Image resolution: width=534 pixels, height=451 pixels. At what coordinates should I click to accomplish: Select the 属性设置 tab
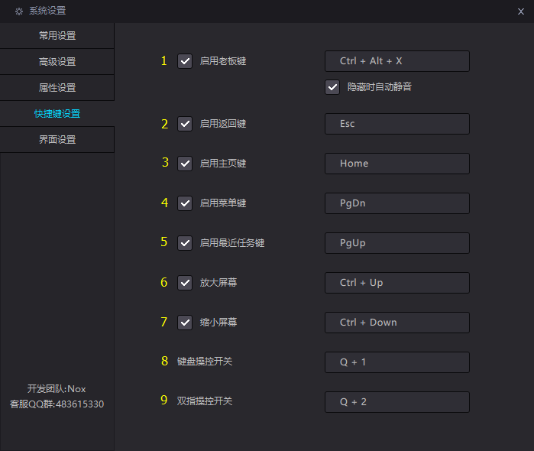57,88
